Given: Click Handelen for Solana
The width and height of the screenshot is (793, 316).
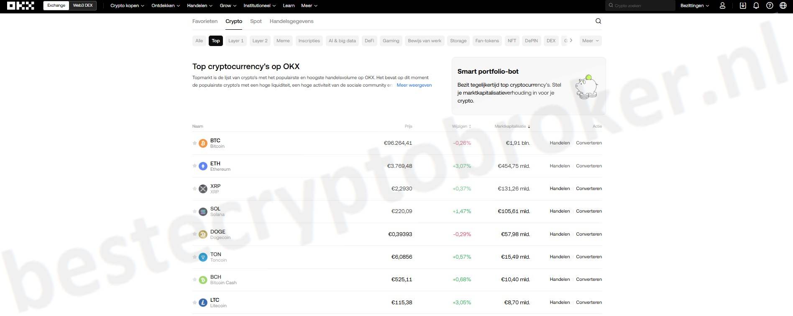Looking at the screenshot, I should pos(560,211).
